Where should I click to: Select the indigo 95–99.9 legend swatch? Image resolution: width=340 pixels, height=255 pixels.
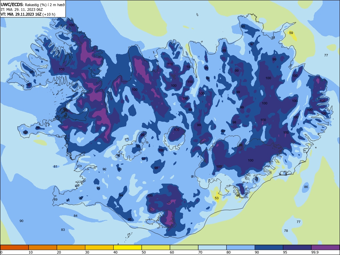click(x=297, y=248)
